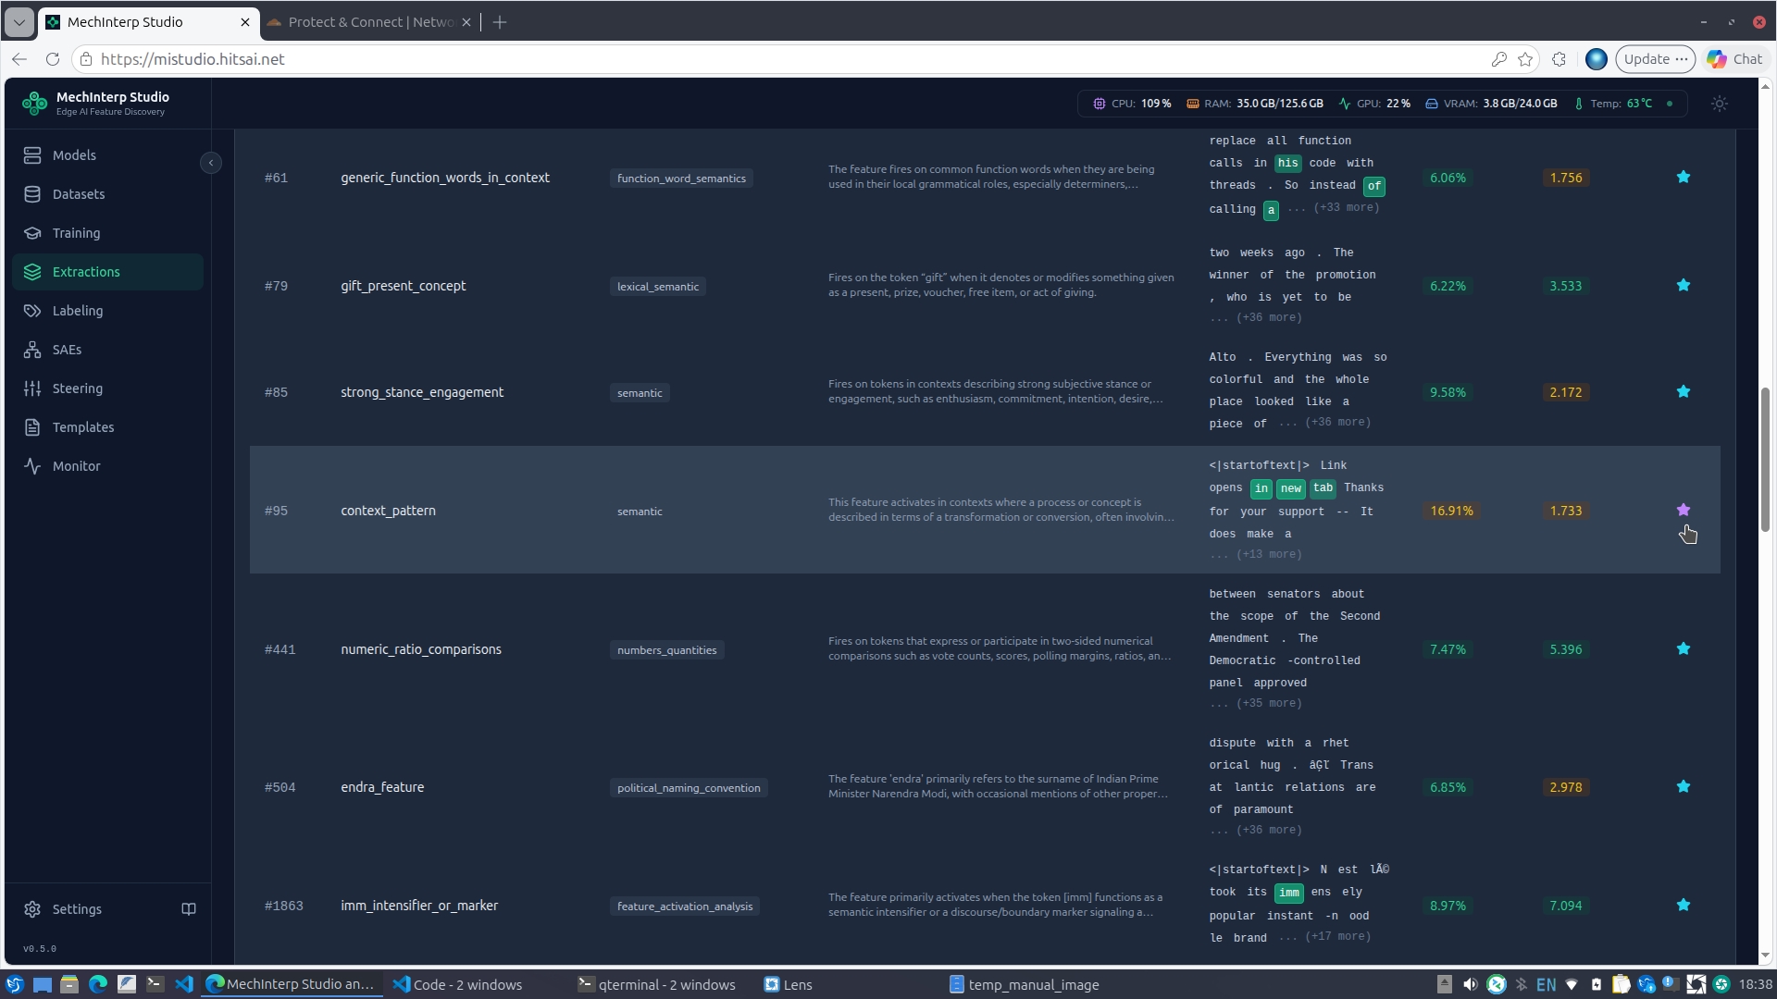This screenshot has width=1777, height=999.
Task: Open tab search dropdown arrow
Action: point(19,22)
